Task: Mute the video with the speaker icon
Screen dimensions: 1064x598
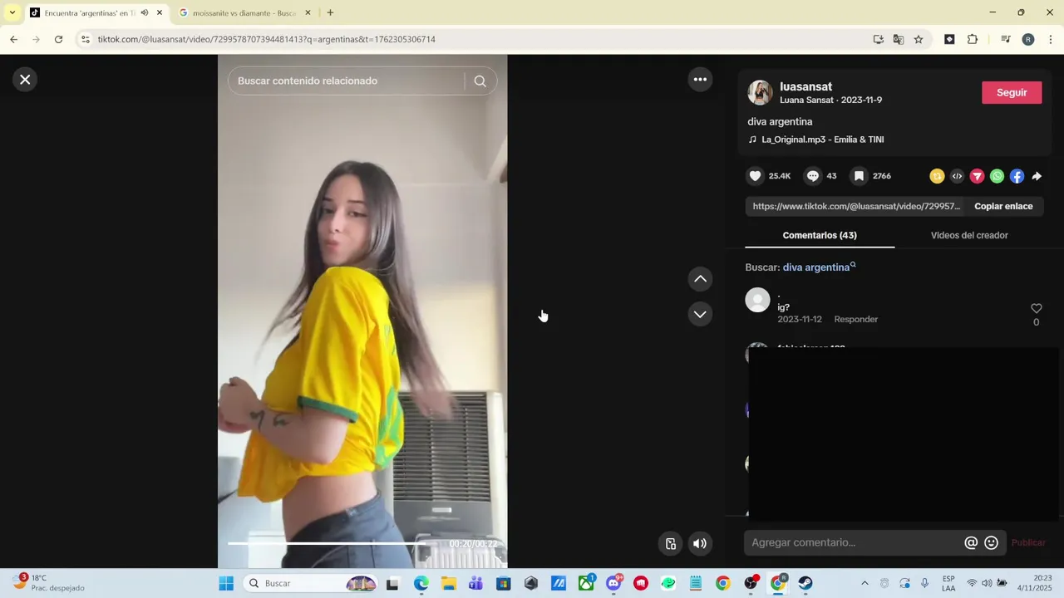Action: [700, 543]
